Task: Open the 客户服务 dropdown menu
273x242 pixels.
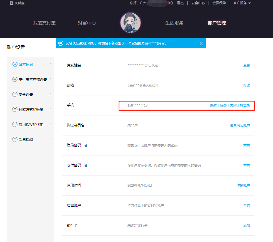Action: click(242, 3)
